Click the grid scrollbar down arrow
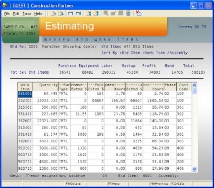 tap(194, 169)
